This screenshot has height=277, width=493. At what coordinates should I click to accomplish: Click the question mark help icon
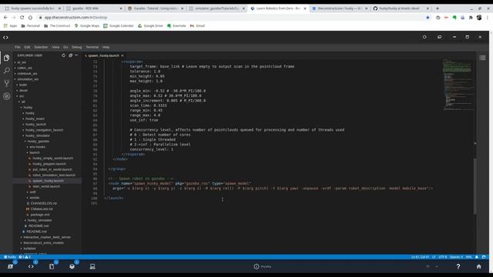tap(458, 266)
